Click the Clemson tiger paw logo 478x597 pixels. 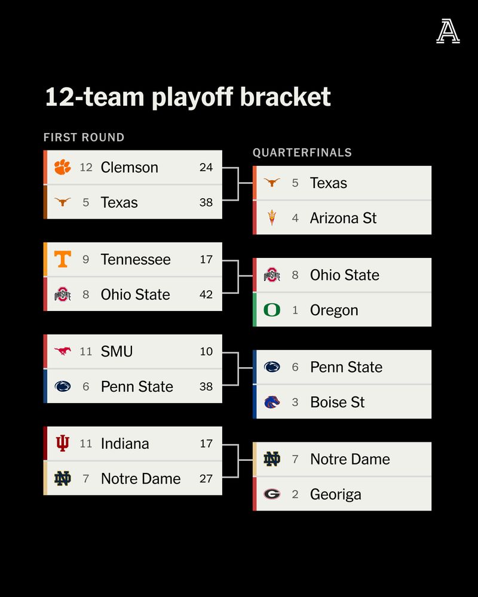tap(62, 167)
